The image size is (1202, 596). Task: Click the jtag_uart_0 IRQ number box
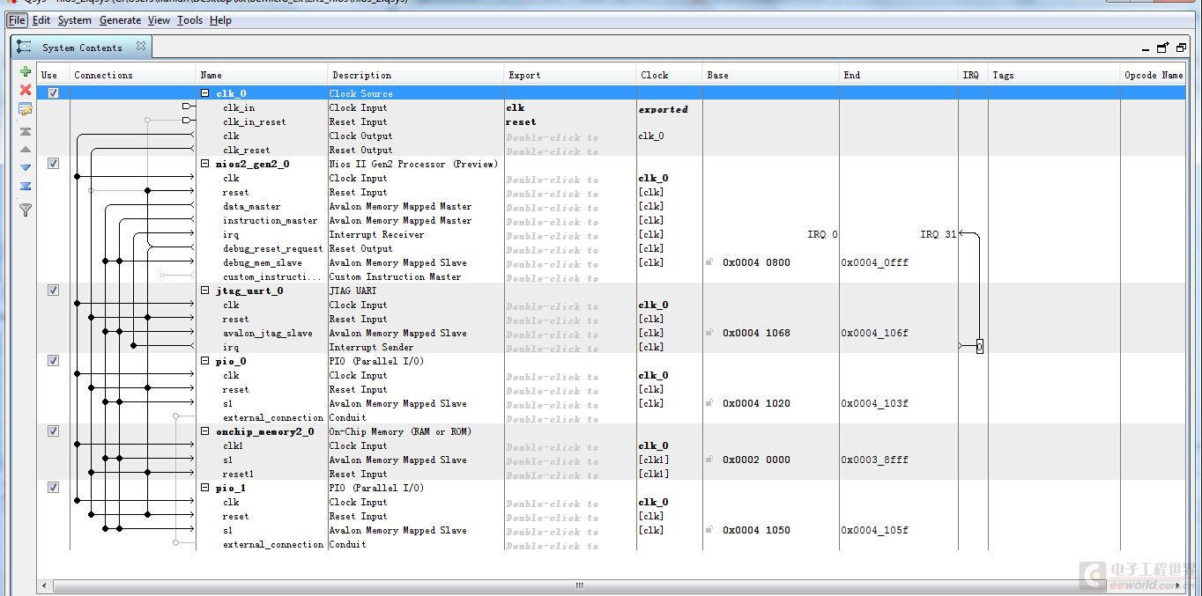(979, 347)
